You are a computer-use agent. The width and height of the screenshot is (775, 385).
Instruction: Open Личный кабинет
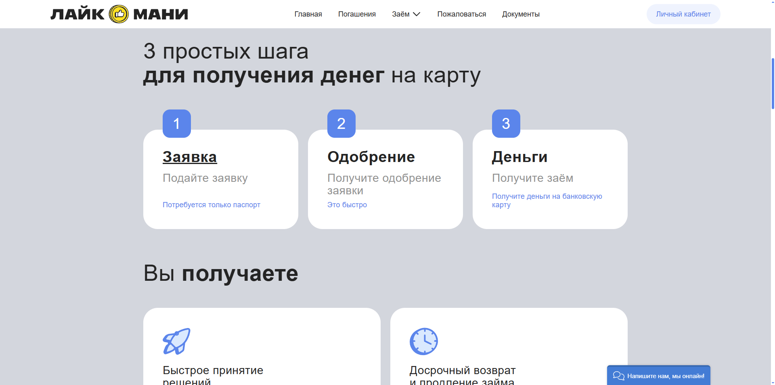683,14
